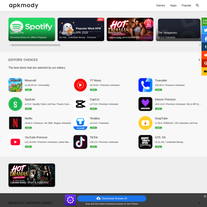Viewport: 207px width, 207px height.
Task: Click the Deezer Premium app icon
Action: coord(145,104)
